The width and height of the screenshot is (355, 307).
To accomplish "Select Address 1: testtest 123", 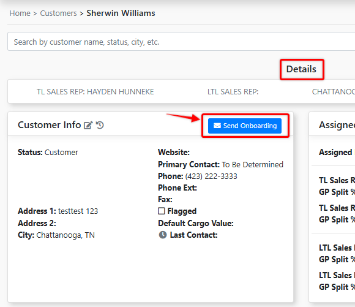I will pyautogui.click(x=58, y=211).
